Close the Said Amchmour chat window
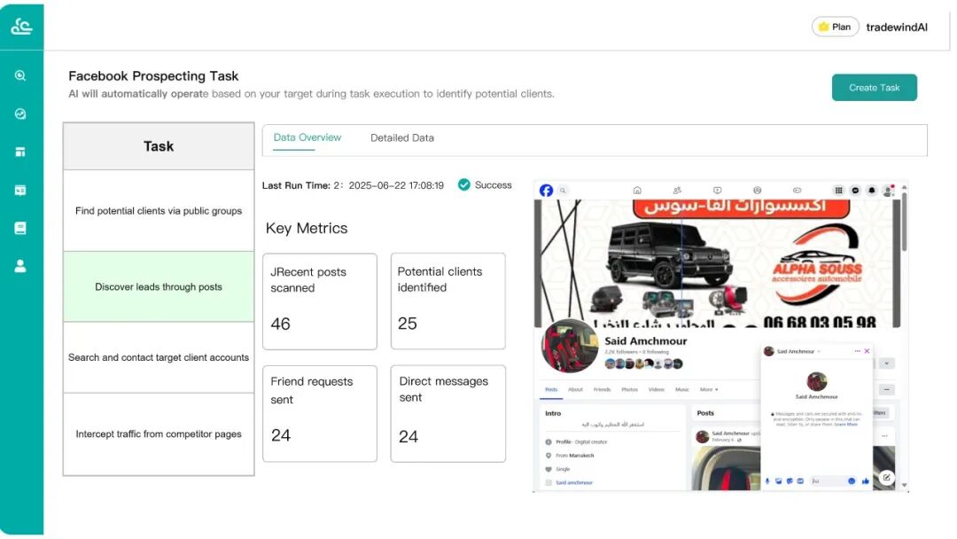Screen dimensions: 957x539 click(x=867, y=351)
